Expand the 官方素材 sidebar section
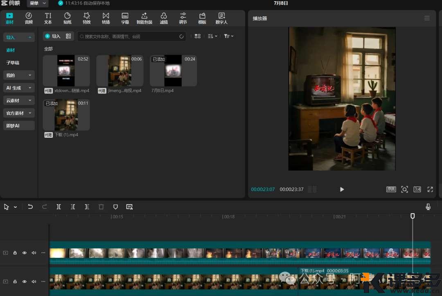Screen dimensions: 442x296 [19, 113]
